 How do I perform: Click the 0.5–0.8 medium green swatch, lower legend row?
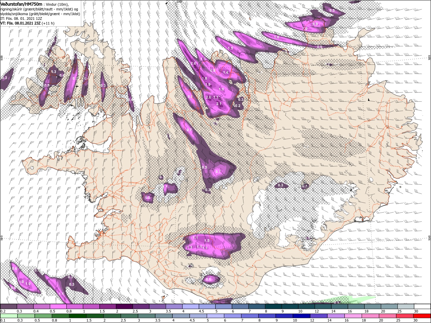coord(43,316)
